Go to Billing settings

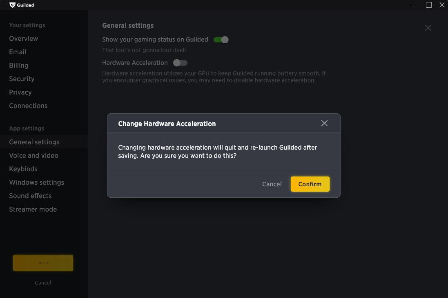[x=18, y=65]
